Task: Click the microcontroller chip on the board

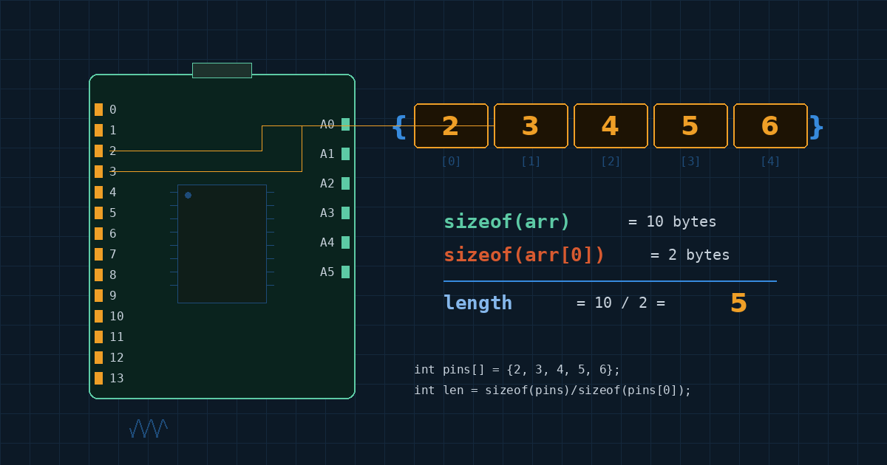Action: (222, 244)
